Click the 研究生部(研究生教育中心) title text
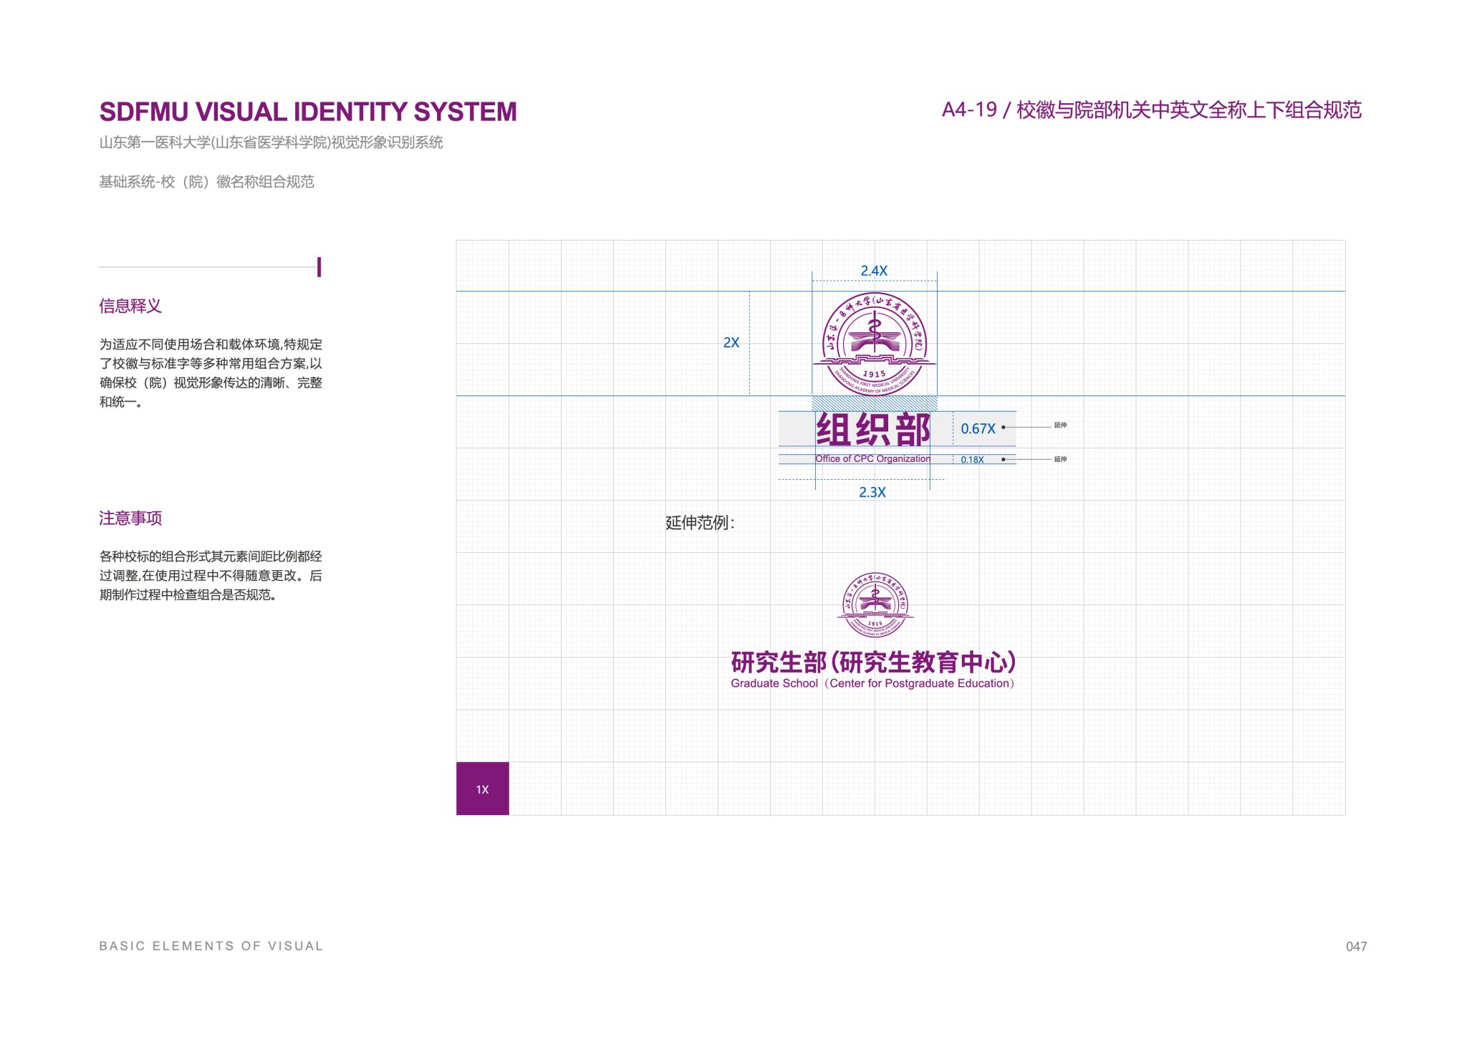 click(x=873, y=662)
